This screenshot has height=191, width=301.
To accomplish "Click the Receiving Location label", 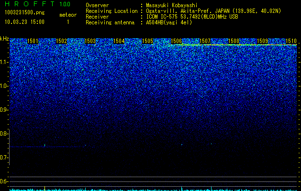I will (111, 11).
